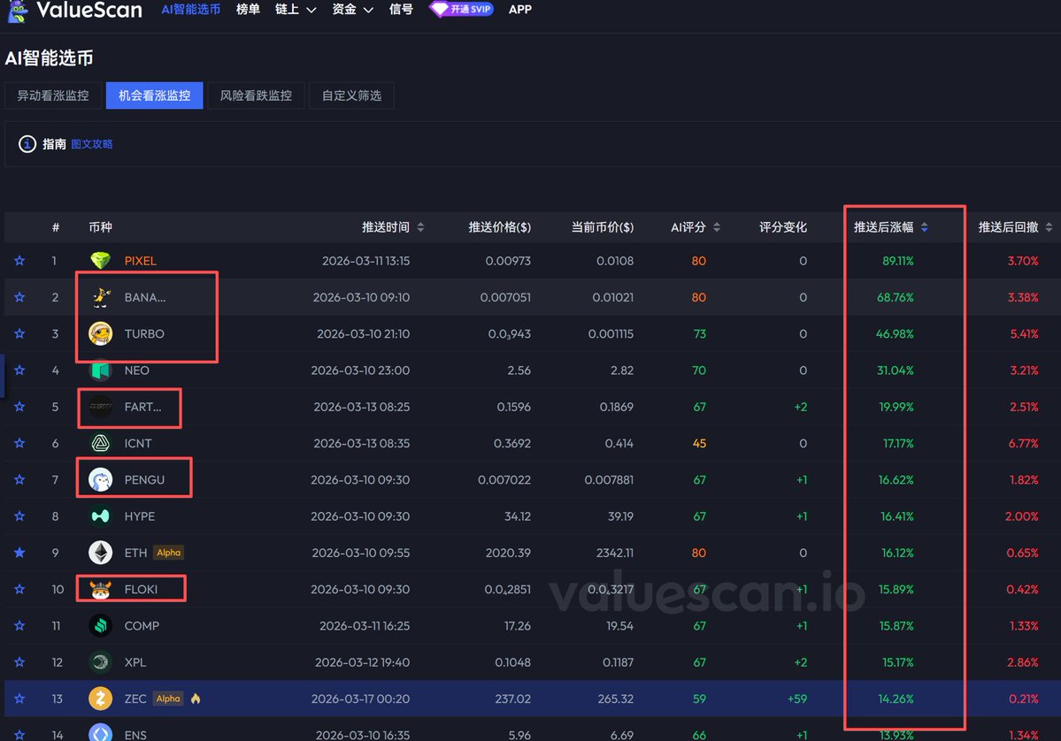Click the ZEC coin icon
The height and width of the screenshot is (741, 1061).
tap(100, 699)
